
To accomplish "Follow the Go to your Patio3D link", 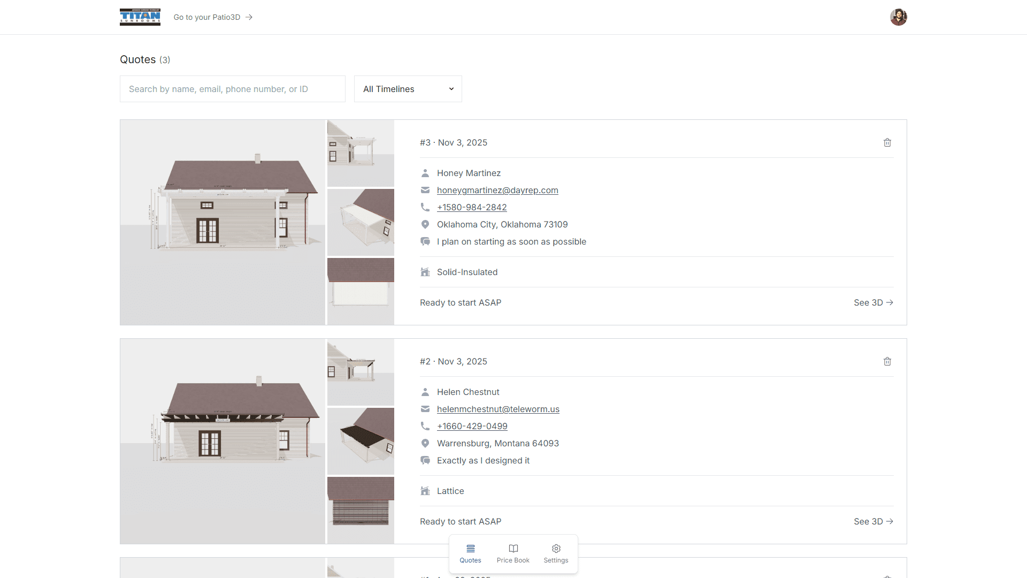I will click(212, 17).
